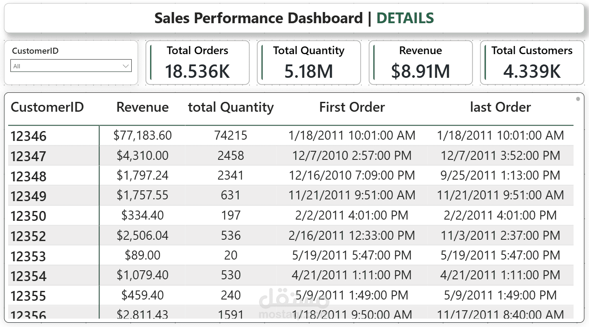589x327 pixels.
Task: Click the Revenue $8.91M card
Action: (420, 63)
